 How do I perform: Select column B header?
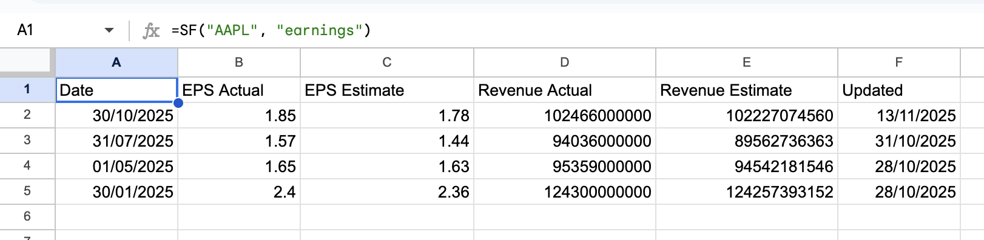239,62
